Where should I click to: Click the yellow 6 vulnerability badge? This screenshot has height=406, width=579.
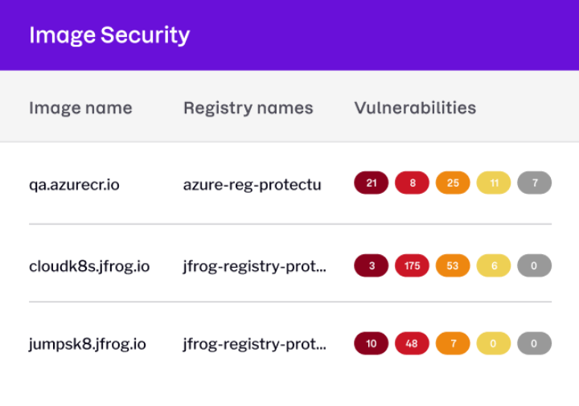pos(494,265)
